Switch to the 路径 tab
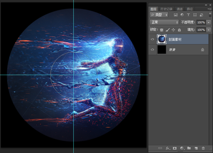Screen dimensions: 213x153 coord(189,9)
